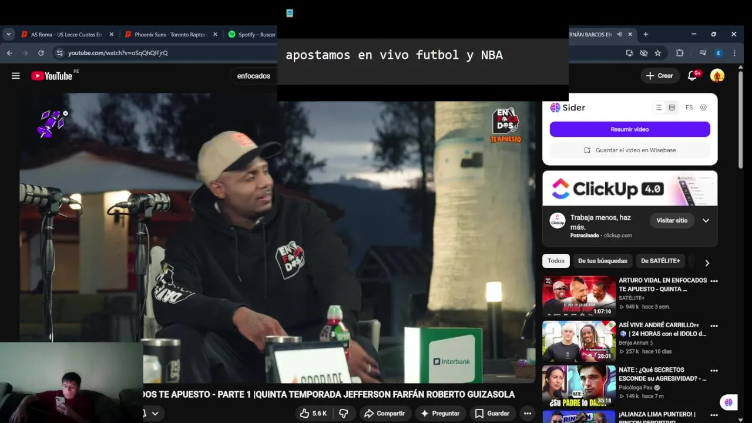Image resolution: width=752 pixels, height=423 pixels.
Task: Click the browser forward arrow
Action: coord(25,53)
